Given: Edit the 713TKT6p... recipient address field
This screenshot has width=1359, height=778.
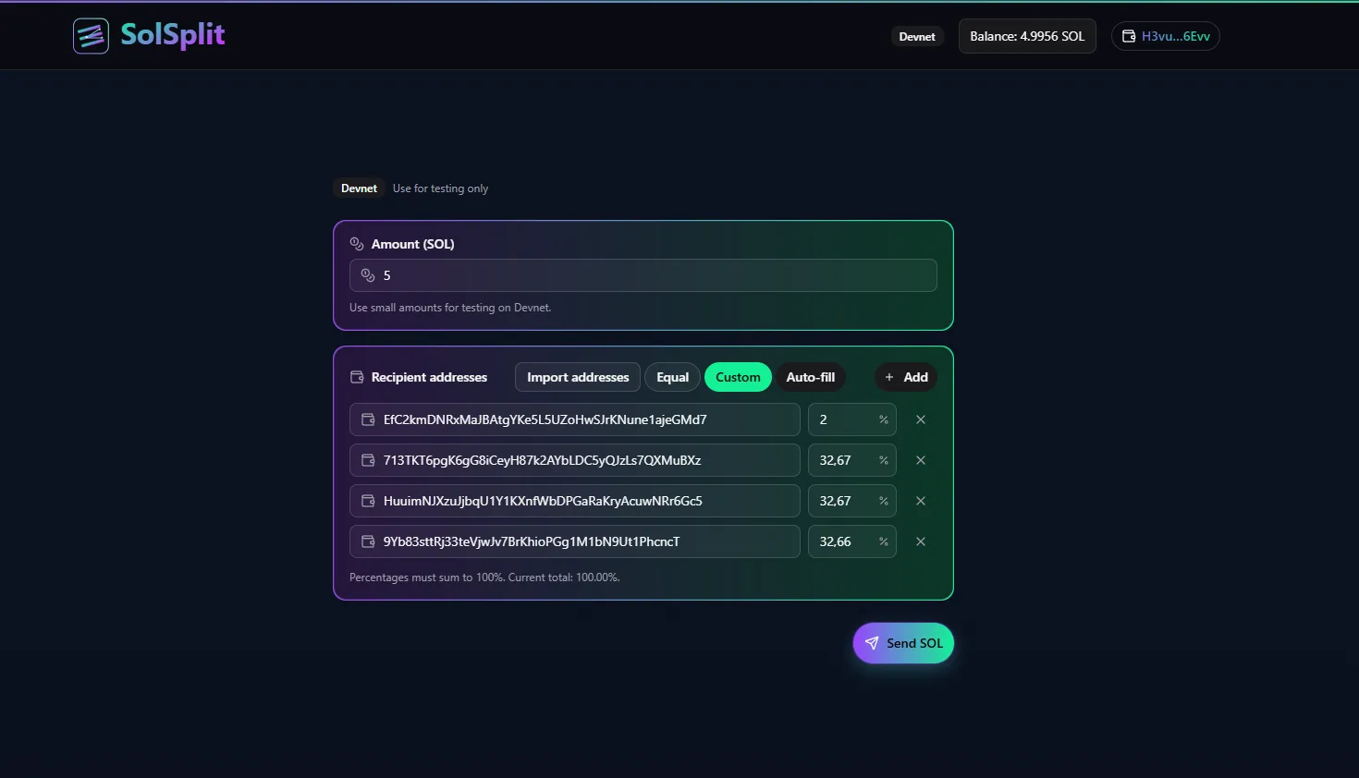Looking at the screenshot, I should [x=575, y=460].
